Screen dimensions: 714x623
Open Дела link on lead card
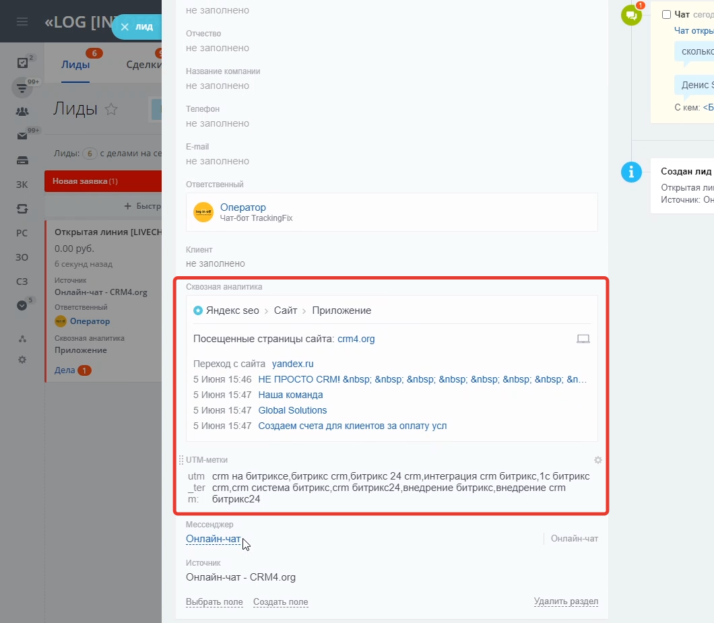65,370
